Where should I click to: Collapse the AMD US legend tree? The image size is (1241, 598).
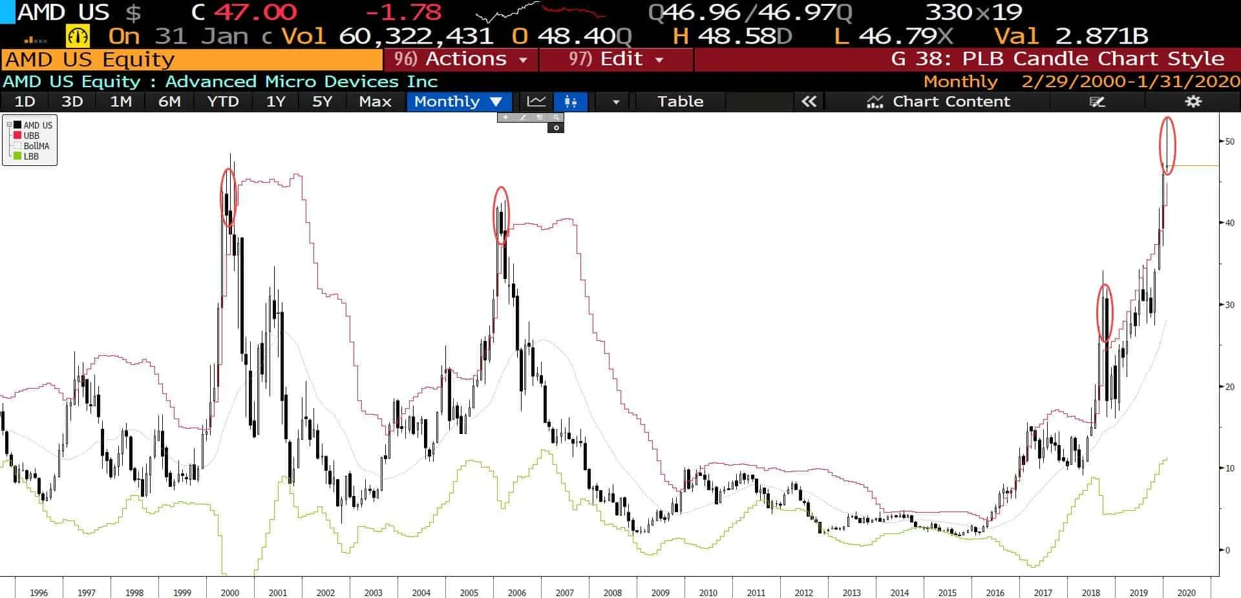(x=9, y=125)
